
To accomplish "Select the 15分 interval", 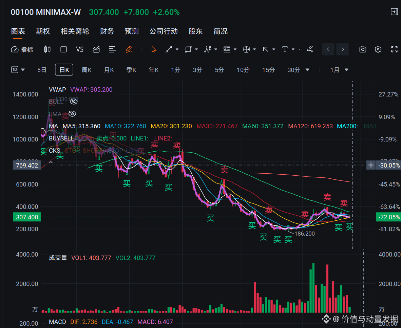I will 269,70.
